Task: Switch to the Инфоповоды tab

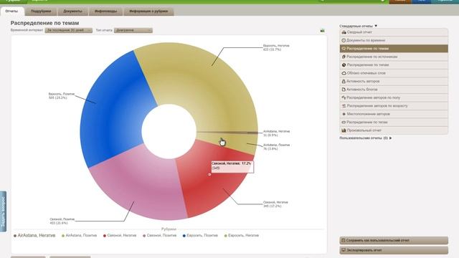Action: point(105,11)
